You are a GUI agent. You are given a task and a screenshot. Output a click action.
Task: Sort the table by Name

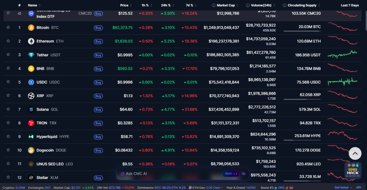coord(34,5)
